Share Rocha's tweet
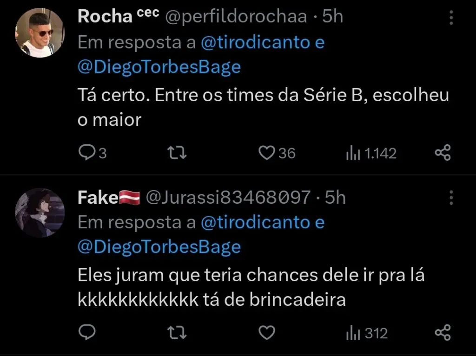This screenshot has width=476, height=356. pyautogui.click(x=442, y=153)
